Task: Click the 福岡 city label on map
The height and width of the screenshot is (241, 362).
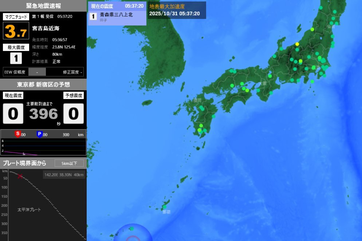Action: click(x=197, y=100)
